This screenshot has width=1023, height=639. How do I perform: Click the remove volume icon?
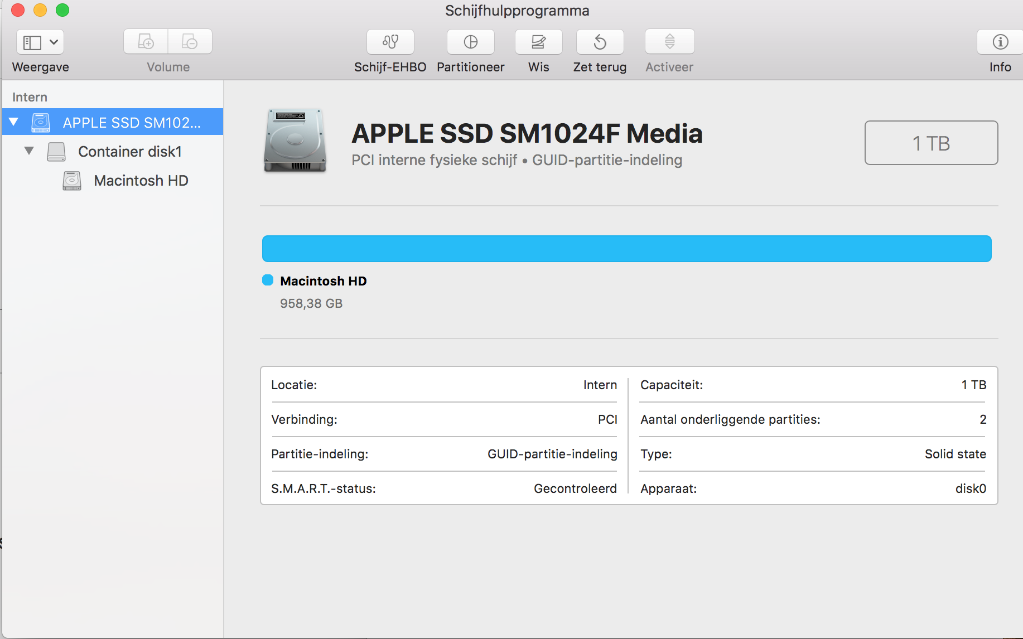(x=190, y=42)
